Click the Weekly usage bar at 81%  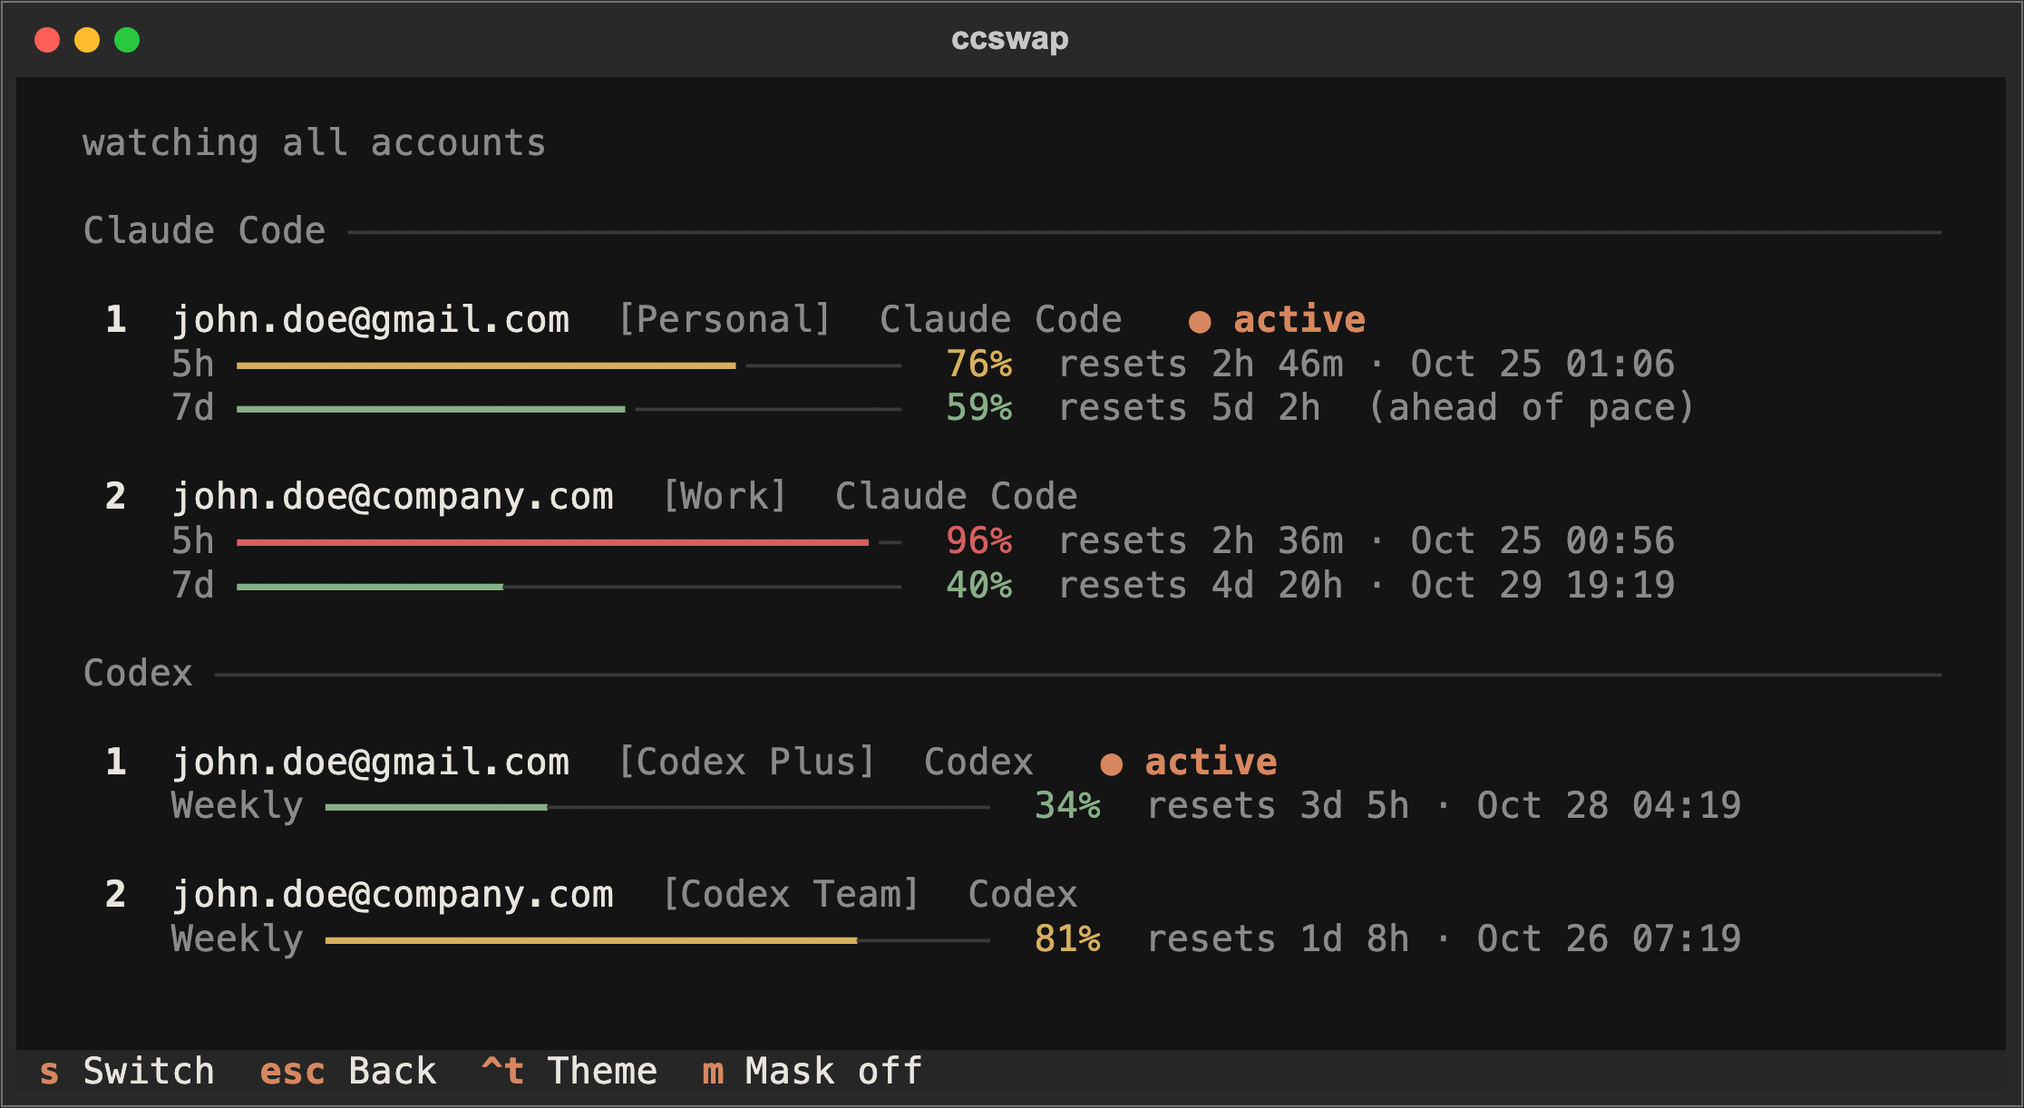[657, 940]
